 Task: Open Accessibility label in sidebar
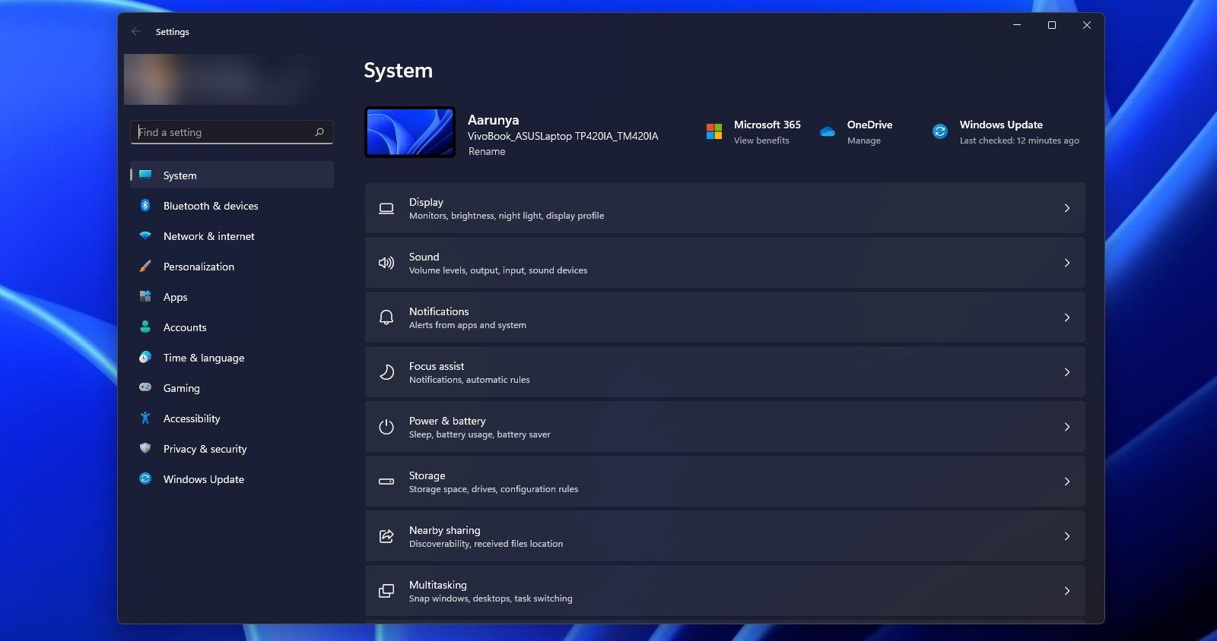click(x=192, y=418)
